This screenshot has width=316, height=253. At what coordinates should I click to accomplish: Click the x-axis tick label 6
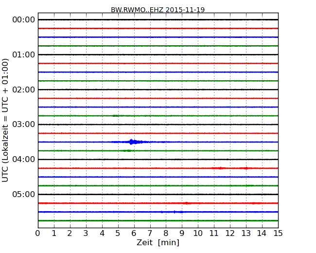pos(134,234)
